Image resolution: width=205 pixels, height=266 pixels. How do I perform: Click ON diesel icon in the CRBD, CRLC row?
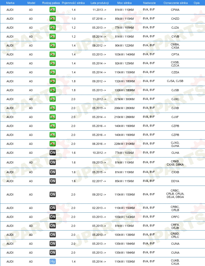click(x=53, y=235)
